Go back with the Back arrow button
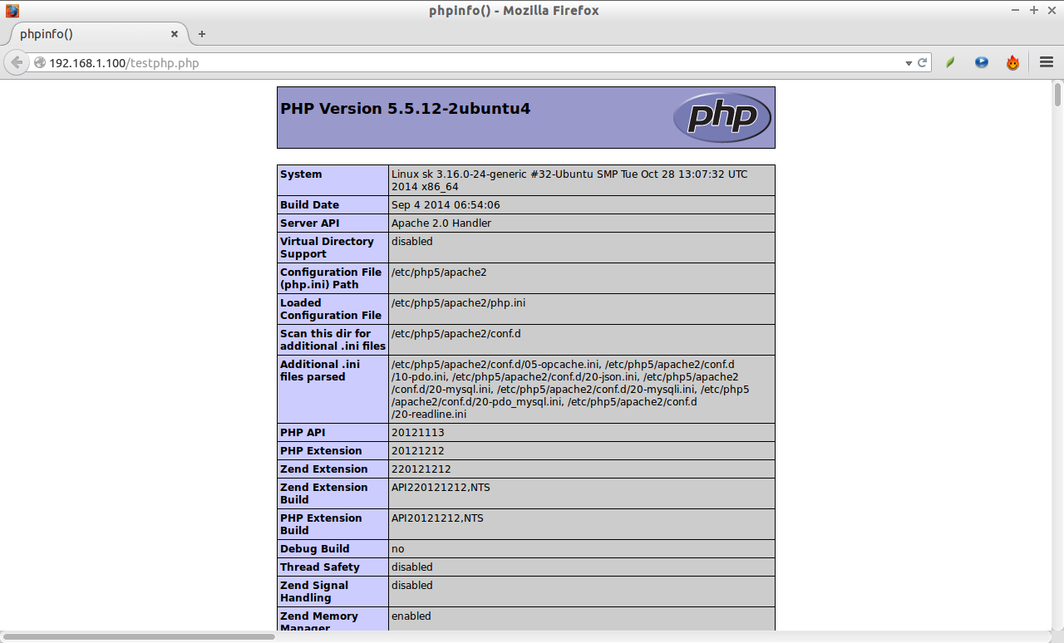This screenshot has width=1064, height=643. pyautogui.click(x=17, y=62)
